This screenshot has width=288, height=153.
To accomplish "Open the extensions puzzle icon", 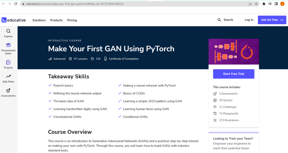I will (264, 4).
